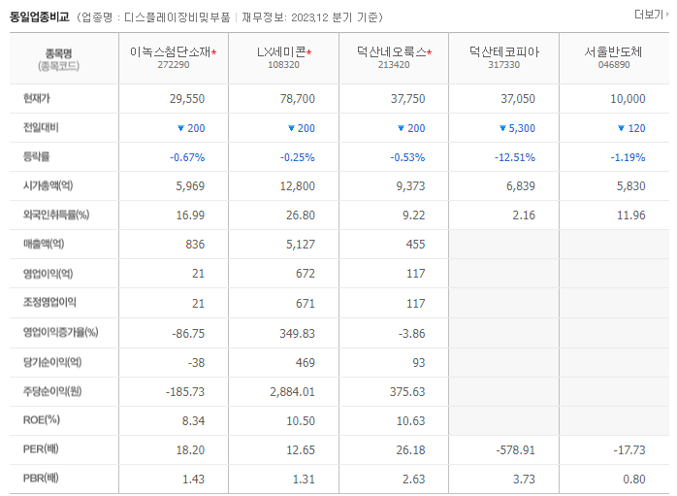Click the -0.53% change rate
677x496 pixels.
[x=407, y=157]
